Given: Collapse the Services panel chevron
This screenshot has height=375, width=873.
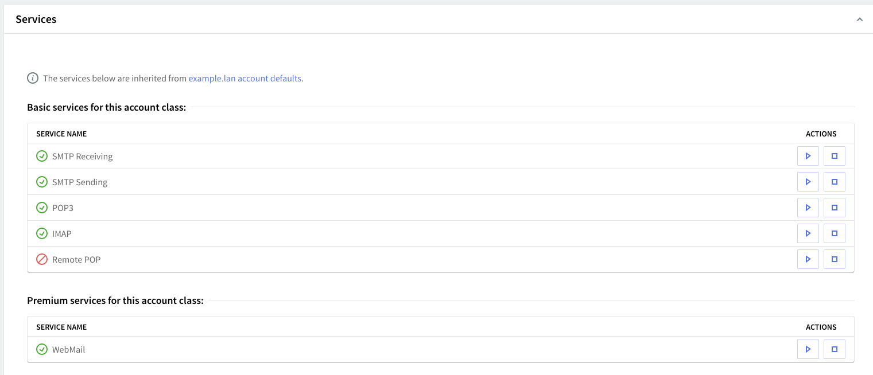Looking at the screenshot, I should (x=859, y=19).
